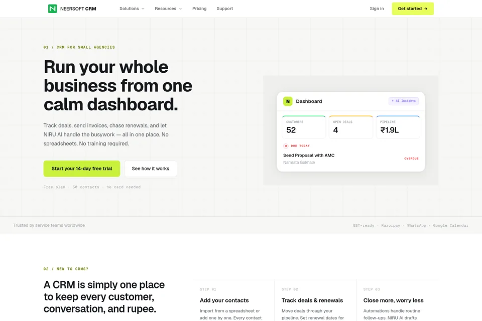Screen dimensions: 482x321
Task: Click the Get started button
Action: pos(413,9)
